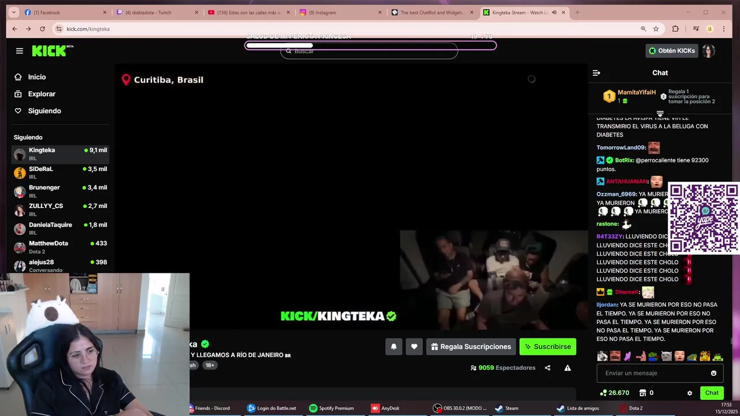Image resolution: width=740 pixels, height=416 pixels.
Task: Insert the Patrick Star emote
Action: point(641,356)
